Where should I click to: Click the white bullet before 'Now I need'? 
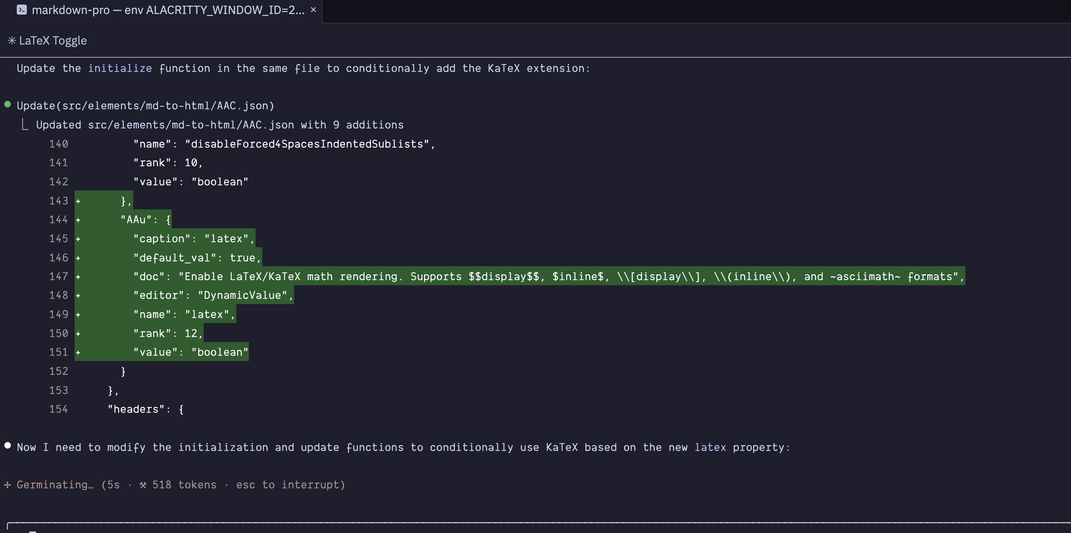coord(8,446)
